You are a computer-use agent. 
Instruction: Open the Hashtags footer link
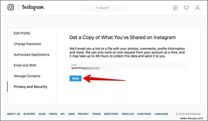pyautogui.click(x=144, y=114)
